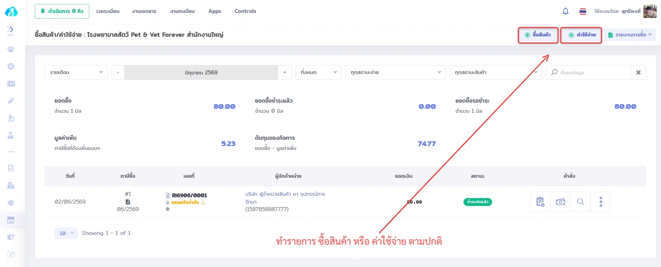Screen dimensions: 661x267
Task: Click the ยอดซื้อ total 80.00 value
Action: (225, 106)
